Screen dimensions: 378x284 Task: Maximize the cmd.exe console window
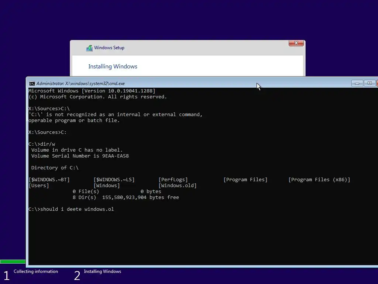pyautogui.click(x=370, y=83)
